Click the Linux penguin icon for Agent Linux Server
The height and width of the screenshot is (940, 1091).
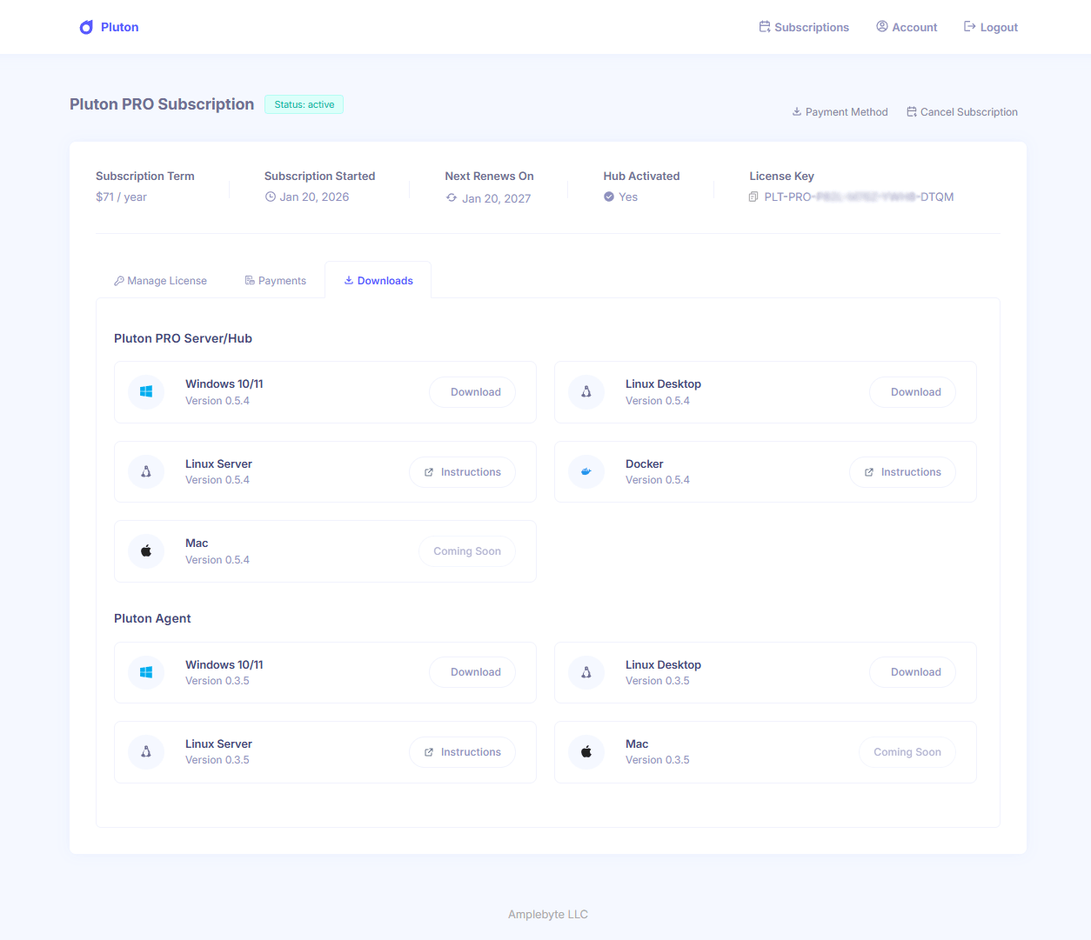click(x=146, y=752)
